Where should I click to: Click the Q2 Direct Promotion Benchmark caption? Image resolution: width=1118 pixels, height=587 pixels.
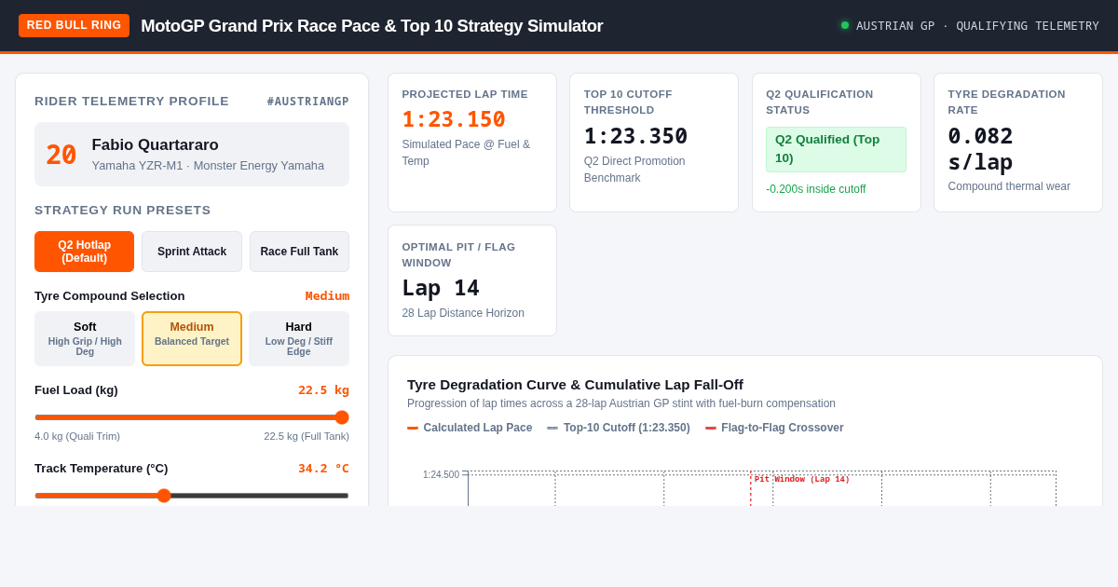click(634, 169)
